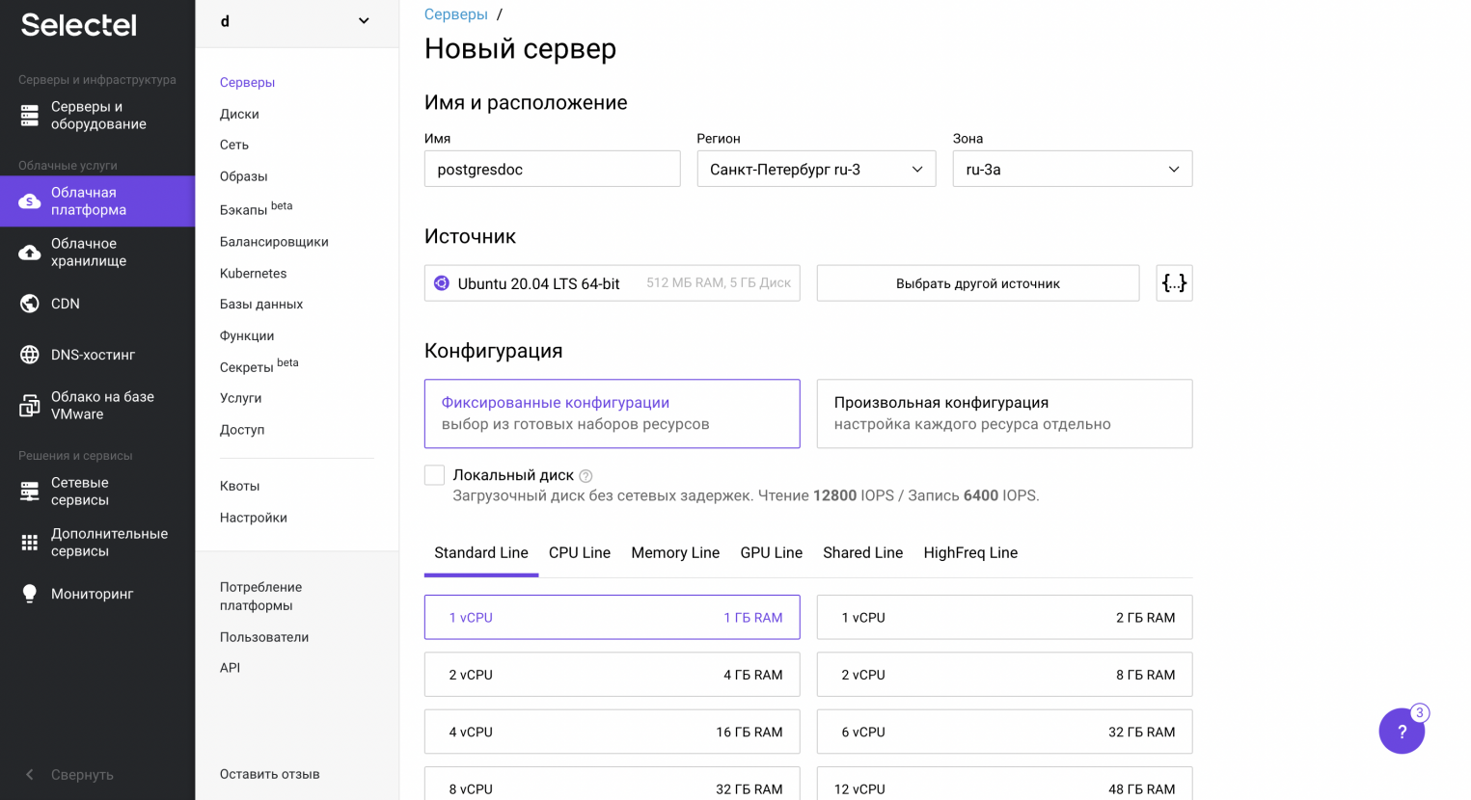Click the collapse sidebar arrow icon
The height and width of the screenshot is (800, 1471).
[29, 775]
